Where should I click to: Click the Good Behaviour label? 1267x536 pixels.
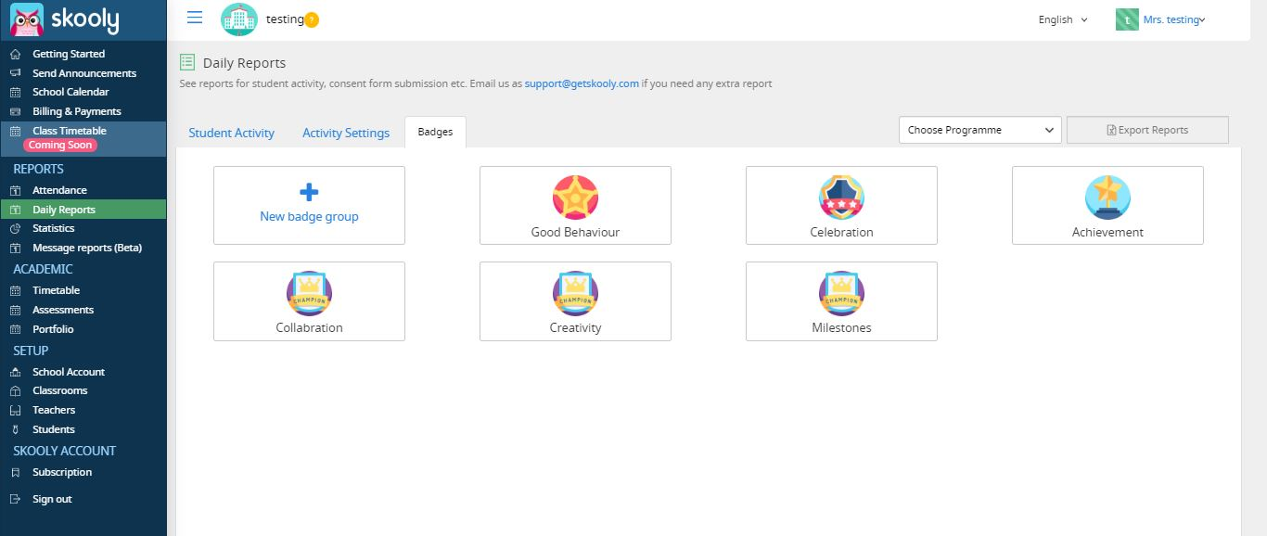pos(575,232)
